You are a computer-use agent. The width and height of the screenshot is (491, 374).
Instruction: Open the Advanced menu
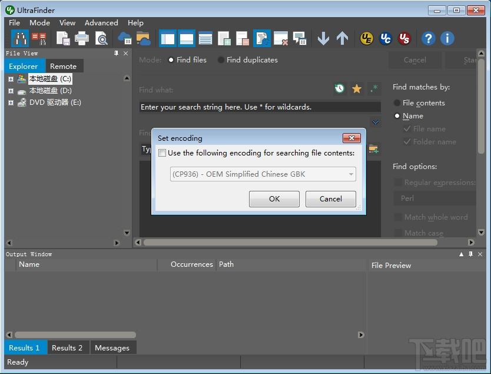[101, 23]
